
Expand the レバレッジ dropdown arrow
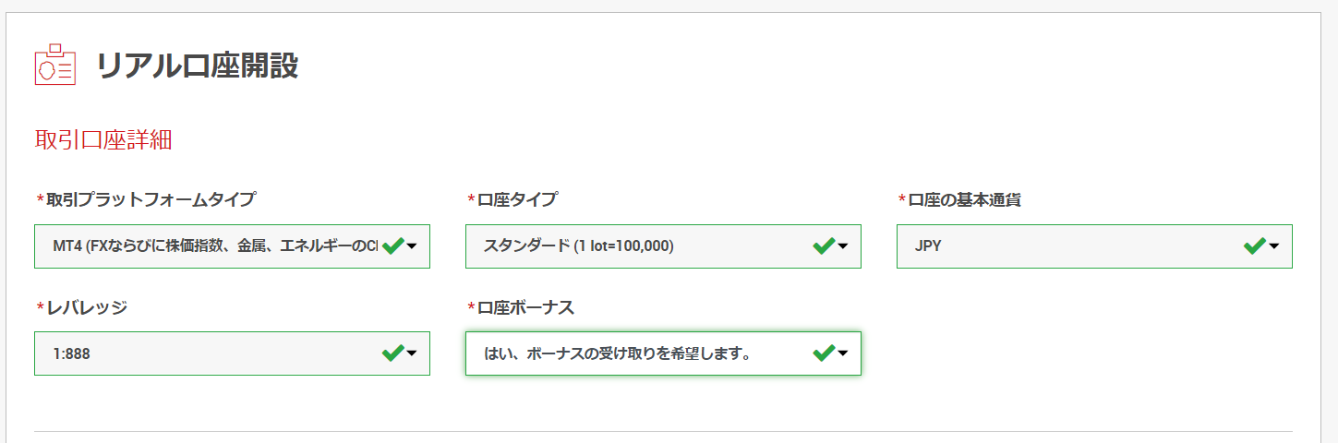tap(412, 353)
